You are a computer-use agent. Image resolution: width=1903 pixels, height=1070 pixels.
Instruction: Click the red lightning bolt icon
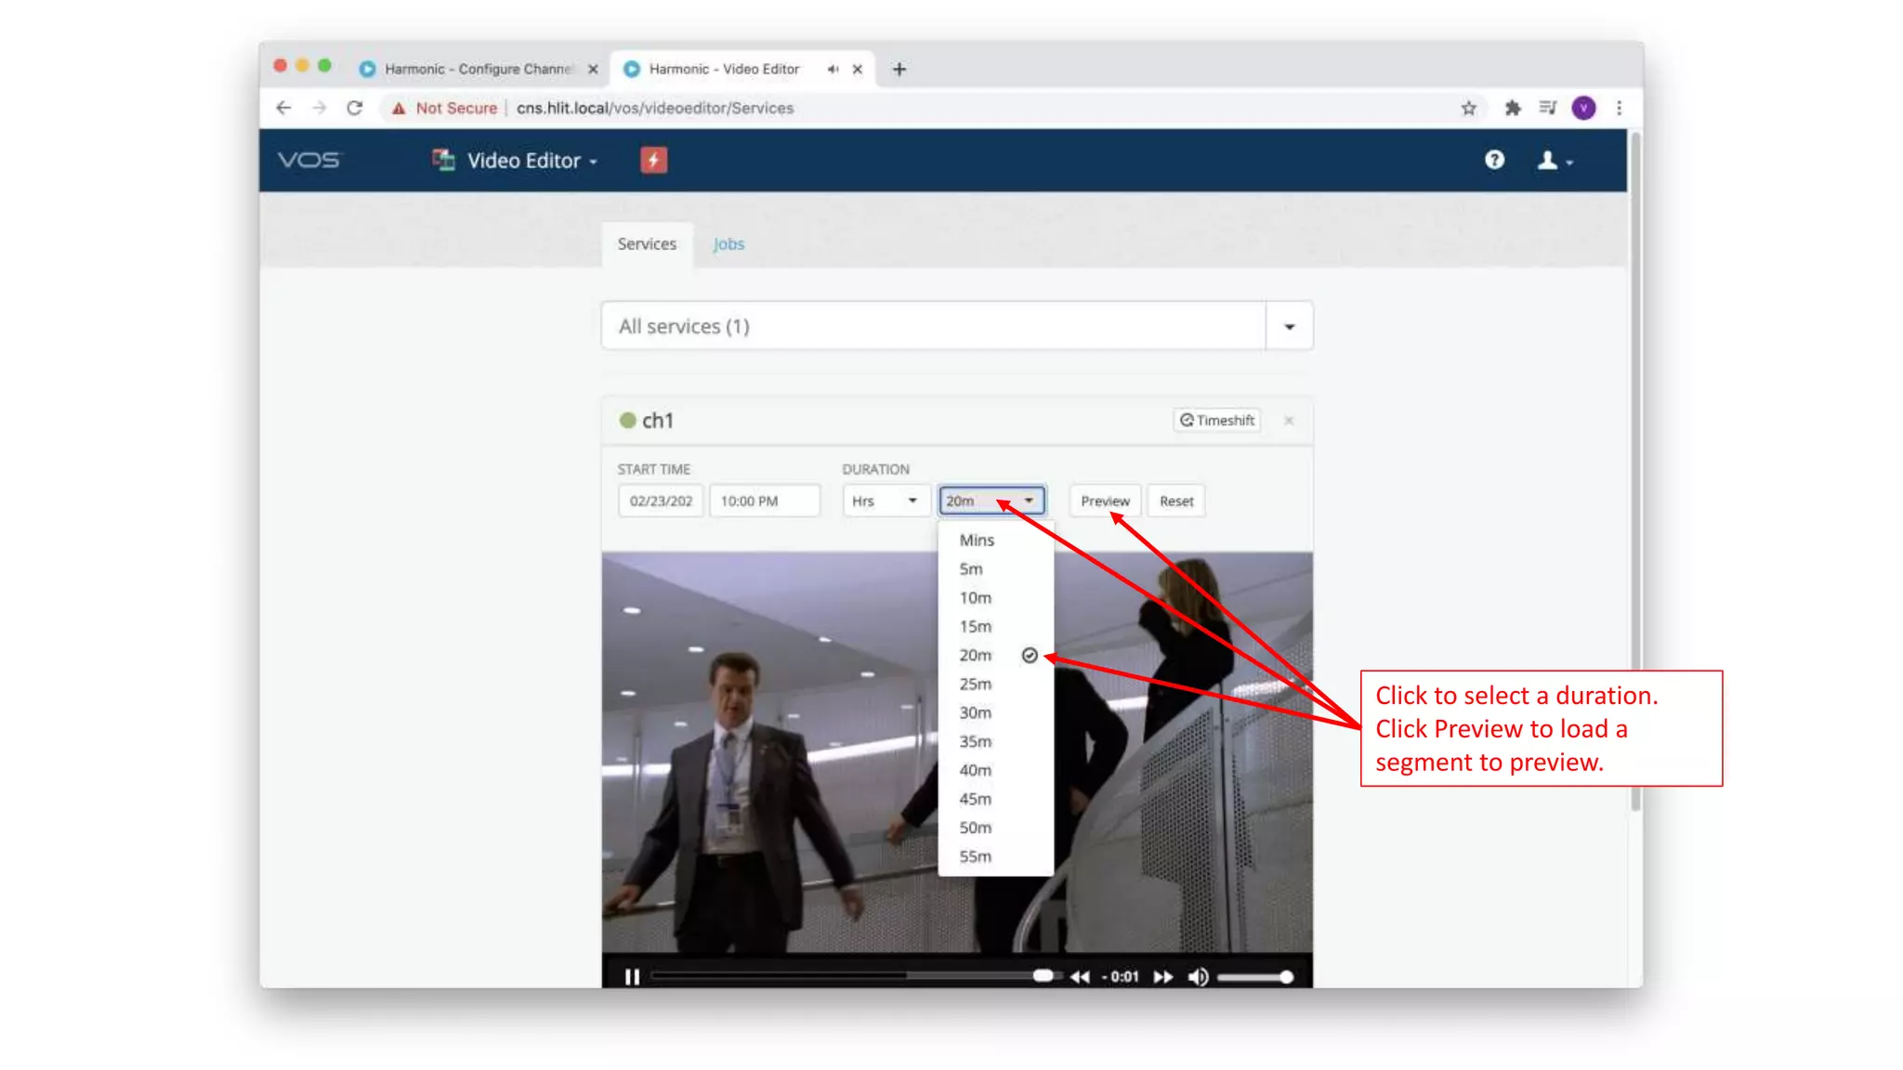(653, 160)
